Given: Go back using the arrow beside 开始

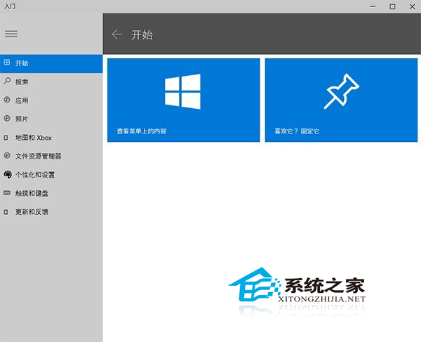Looking at the screenshot, I should click(117, 34).
